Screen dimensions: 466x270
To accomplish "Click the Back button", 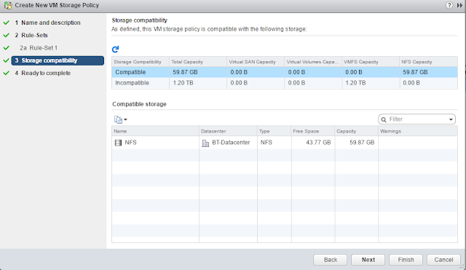I will (330, 260).
